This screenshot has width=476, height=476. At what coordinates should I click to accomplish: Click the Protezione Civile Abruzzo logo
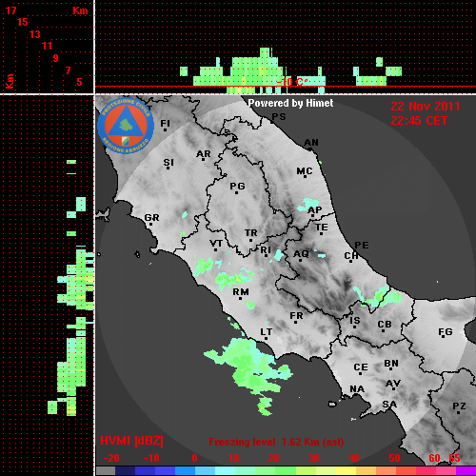(126, 127)
